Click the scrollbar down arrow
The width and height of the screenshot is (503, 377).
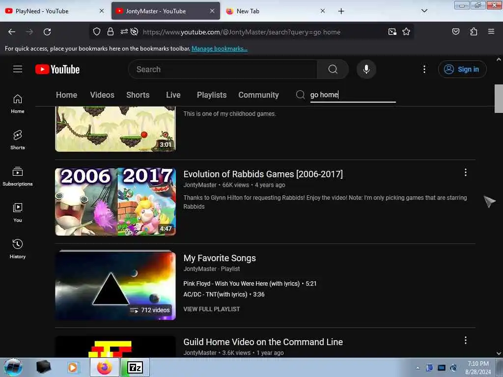click(x=499, y=353)
